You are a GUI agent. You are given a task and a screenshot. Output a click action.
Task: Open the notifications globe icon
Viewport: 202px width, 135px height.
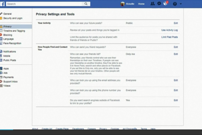[166, 4]
